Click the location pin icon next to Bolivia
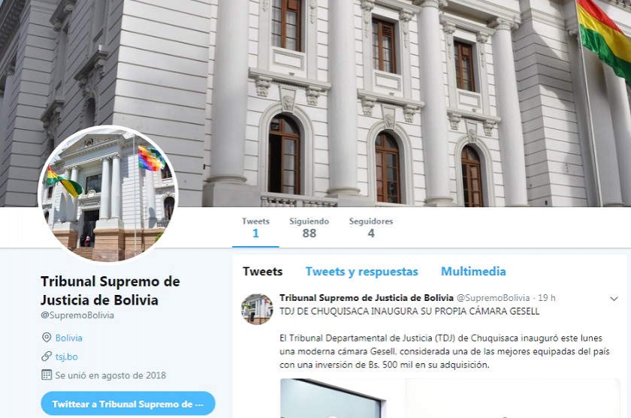The width and height of the screenshot is (631, 418). [x=47, y=337]
